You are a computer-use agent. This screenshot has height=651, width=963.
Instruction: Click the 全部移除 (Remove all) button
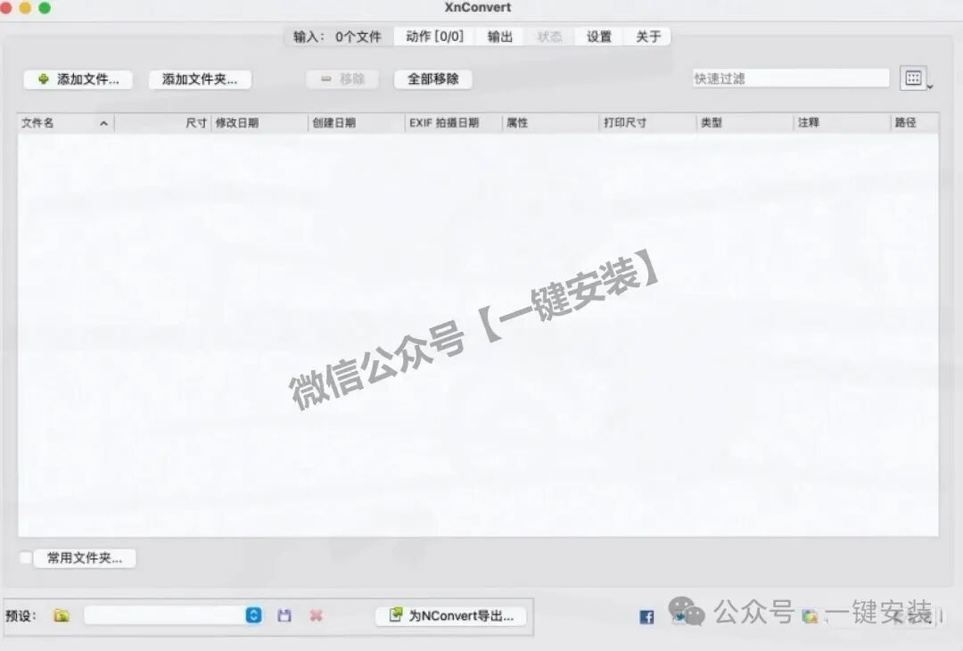(433, 79)
